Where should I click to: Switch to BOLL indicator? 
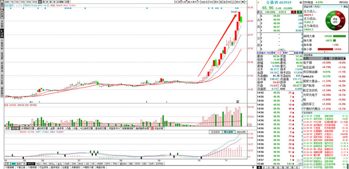[52, 164]
